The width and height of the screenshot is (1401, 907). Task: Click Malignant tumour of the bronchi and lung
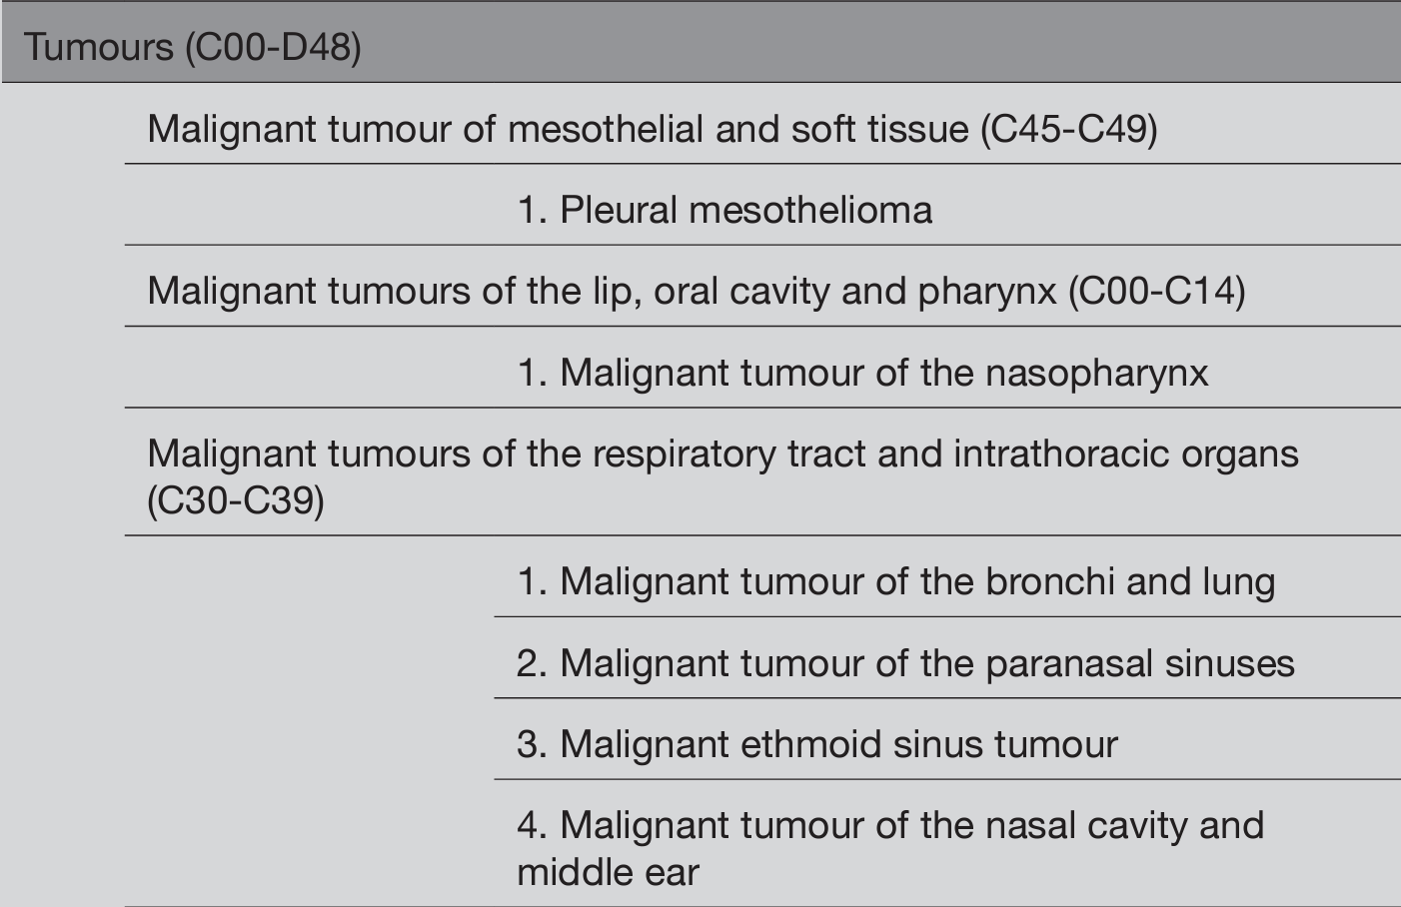(x=895, y=581)
